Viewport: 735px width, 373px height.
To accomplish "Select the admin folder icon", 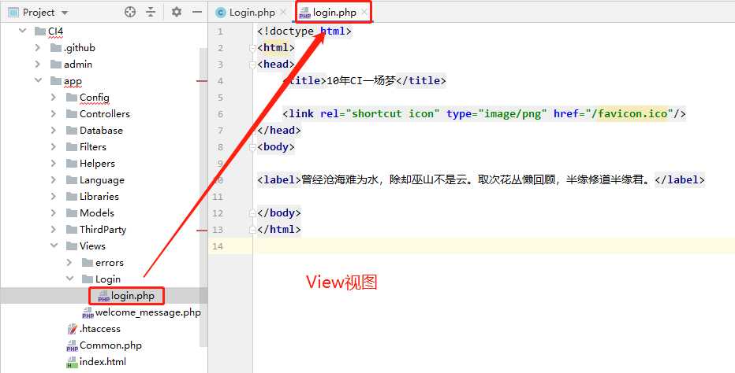I will (x=56, y=64).
